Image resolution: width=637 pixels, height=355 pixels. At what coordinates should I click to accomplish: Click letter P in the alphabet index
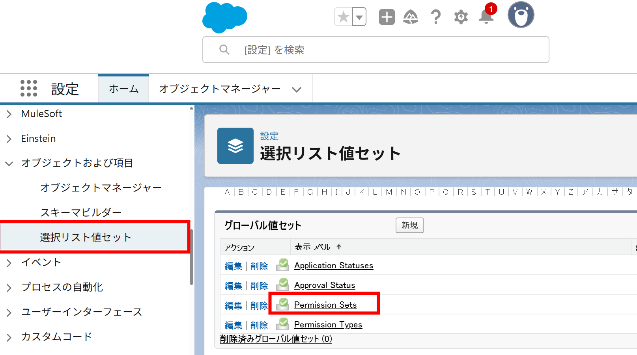pyautogui.click(x=432, y=192)
